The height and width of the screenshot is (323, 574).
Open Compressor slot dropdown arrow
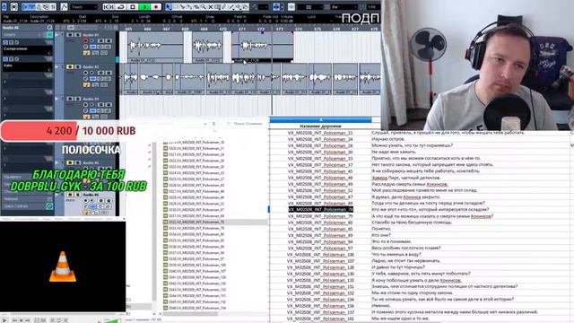[x=49, y=53]
